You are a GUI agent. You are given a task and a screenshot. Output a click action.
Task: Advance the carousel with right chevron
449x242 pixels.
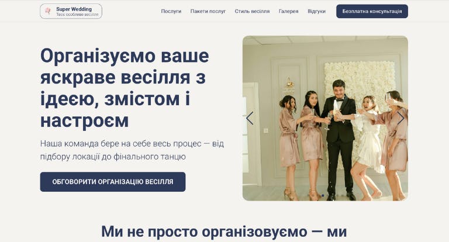tap(400, 118)
